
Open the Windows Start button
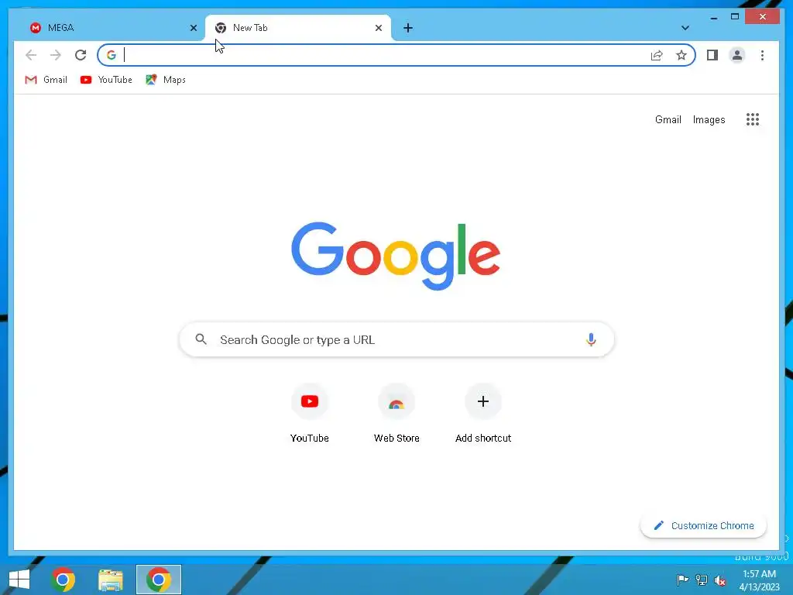(19, 580)
